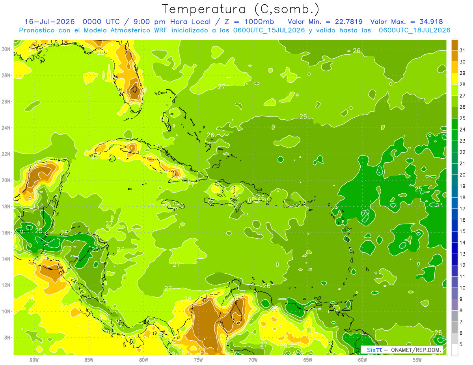473x365 pixels.
Task: Click color bar value '31'
Action: coord(463,50)
